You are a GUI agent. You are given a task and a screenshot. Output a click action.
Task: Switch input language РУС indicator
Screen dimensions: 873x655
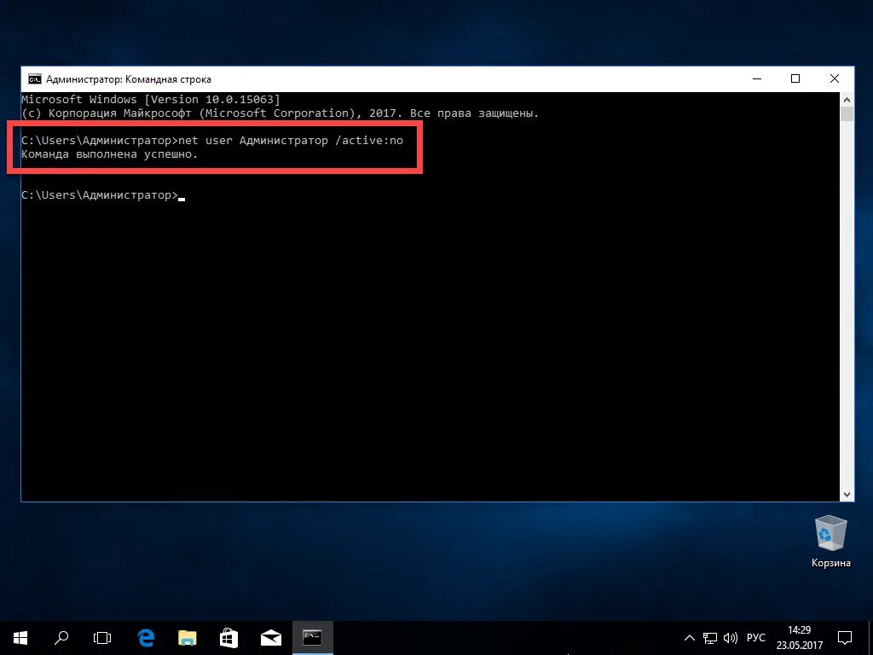point(755,638)
